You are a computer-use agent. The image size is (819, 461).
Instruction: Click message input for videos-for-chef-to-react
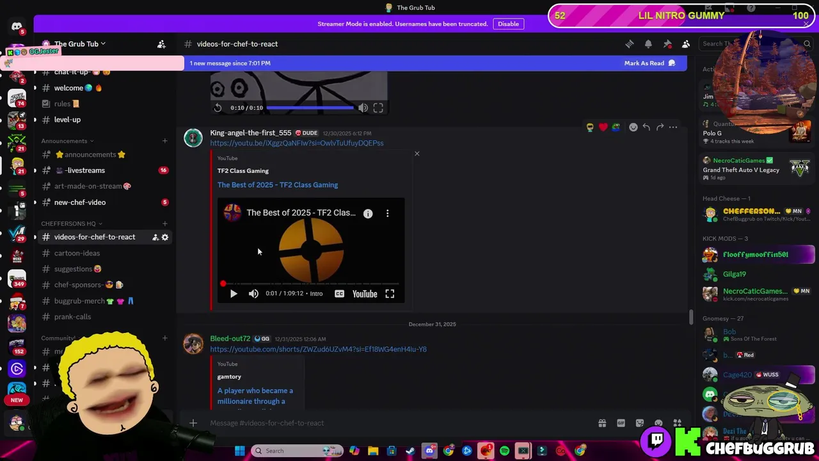(397, 423)
